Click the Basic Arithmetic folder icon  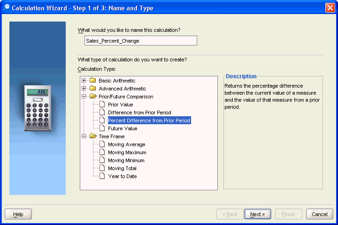(x=92, y=81)
